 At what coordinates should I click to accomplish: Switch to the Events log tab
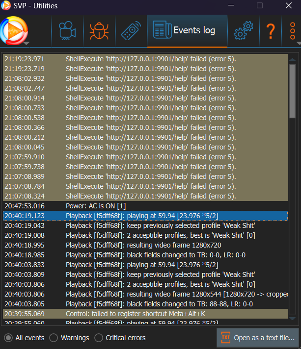pyautogui.click(x=187, y=30)
